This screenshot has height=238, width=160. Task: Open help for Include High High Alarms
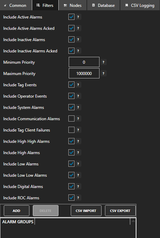tap(78, 141)
